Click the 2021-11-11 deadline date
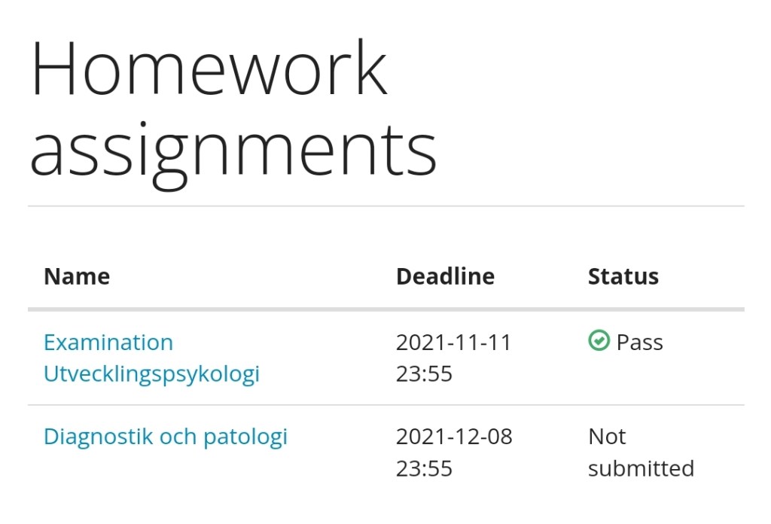771x524 pixels. click(x=453, y=343)
